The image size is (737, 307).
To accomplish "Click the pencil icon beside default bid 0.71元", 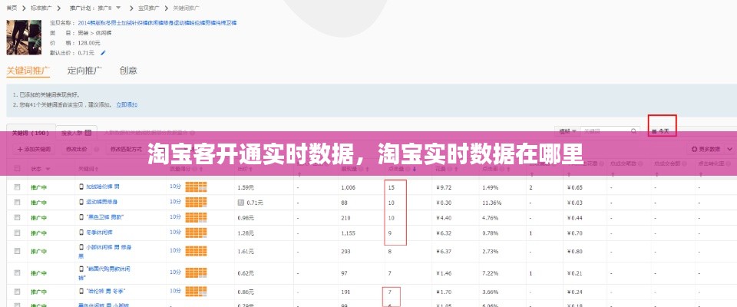I will [103, 53].
